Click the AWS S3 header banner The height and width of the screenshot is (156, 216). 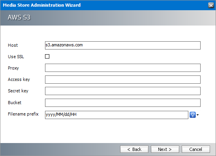[108, 18]
